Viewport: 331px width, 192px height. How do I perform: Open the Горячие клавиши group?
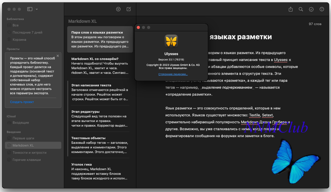click(33, 160)
